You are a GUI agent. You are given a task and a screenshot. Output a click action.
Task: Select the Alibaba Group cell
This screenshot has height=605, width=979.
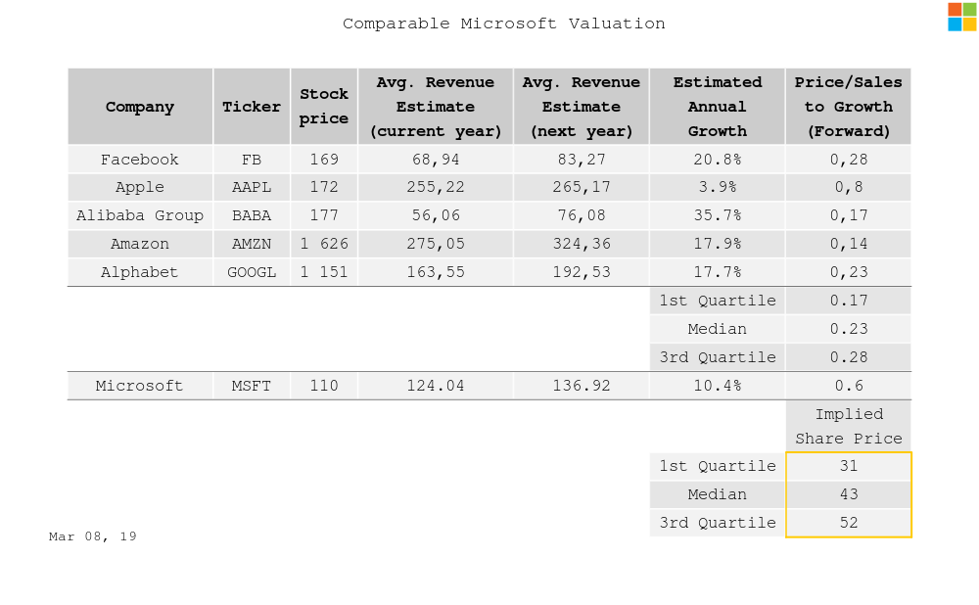coord(140,215)
